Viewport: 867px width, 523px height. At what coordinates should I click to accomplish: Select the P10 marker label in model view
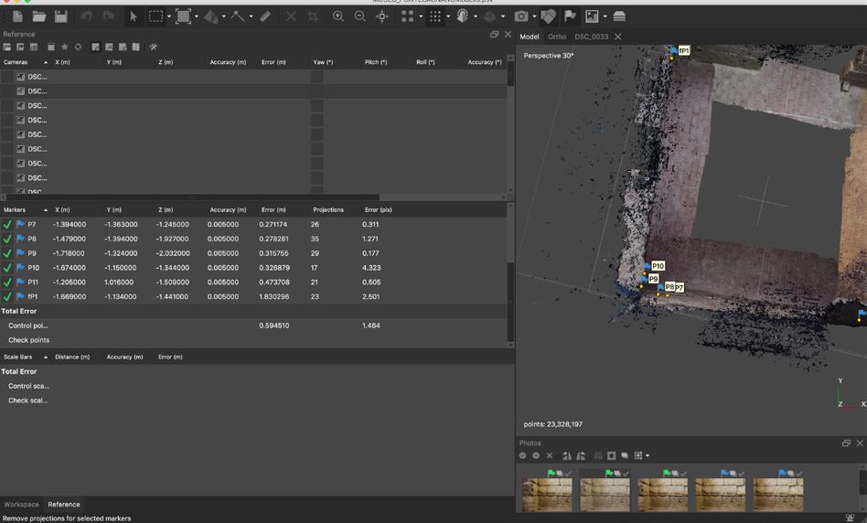tap(658, 266)
